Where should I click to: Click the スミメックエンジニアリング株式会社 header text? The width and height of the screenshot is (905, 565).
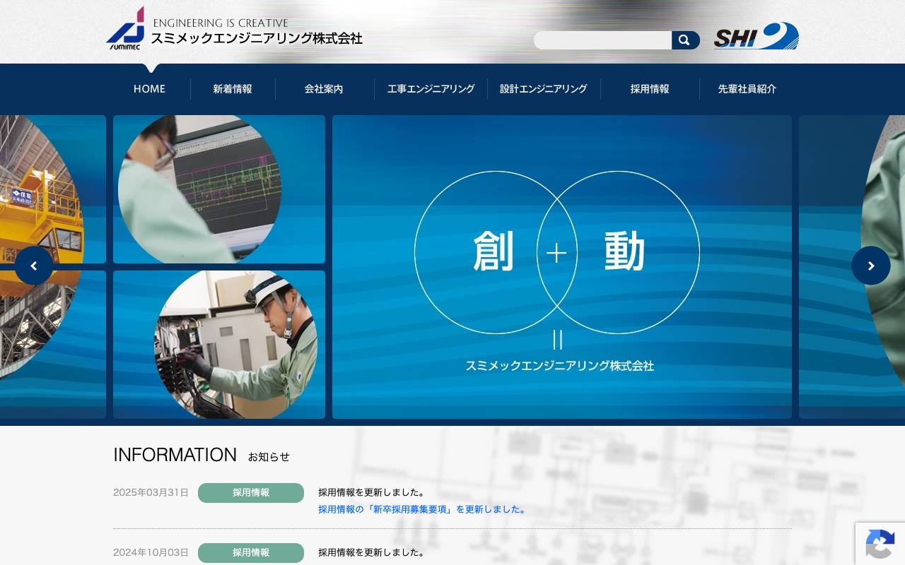257,39
